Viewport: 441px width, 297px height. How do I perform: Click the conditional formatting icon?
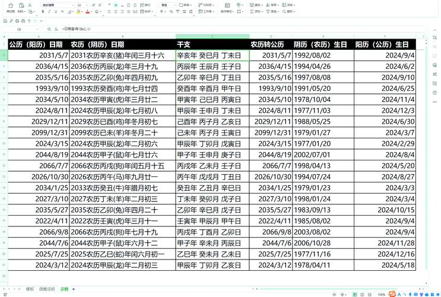point(227,5)
